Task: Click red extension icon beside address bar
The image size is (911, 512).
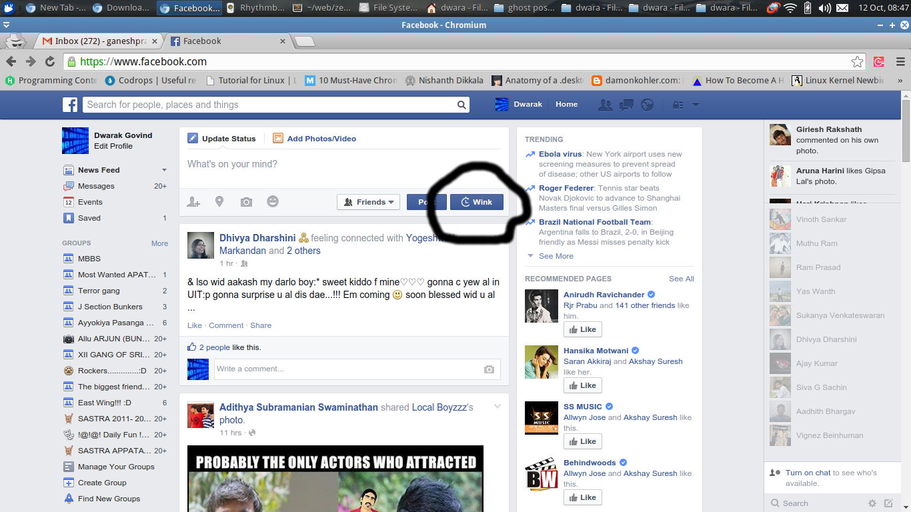Action: pos(879,61)
